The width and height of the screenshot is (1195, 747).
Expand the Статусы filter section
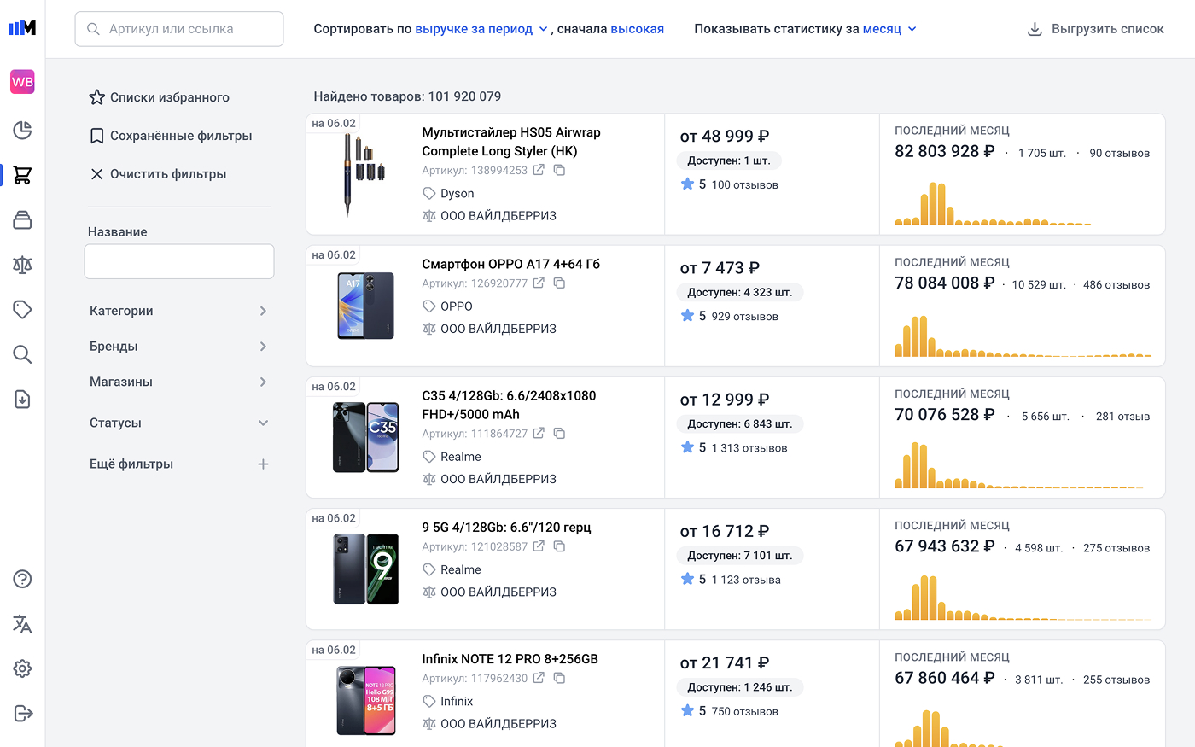[x=178, y=423]
